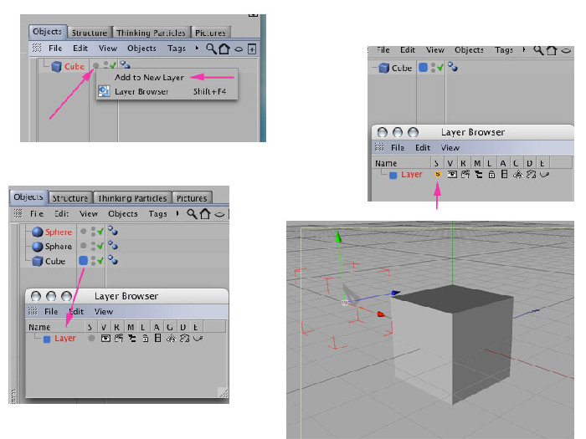Click the search icon in the Object Manager above orange-Solo Layer
The image size is (586, 439).
pyautogui.click(x=538, y=50)
